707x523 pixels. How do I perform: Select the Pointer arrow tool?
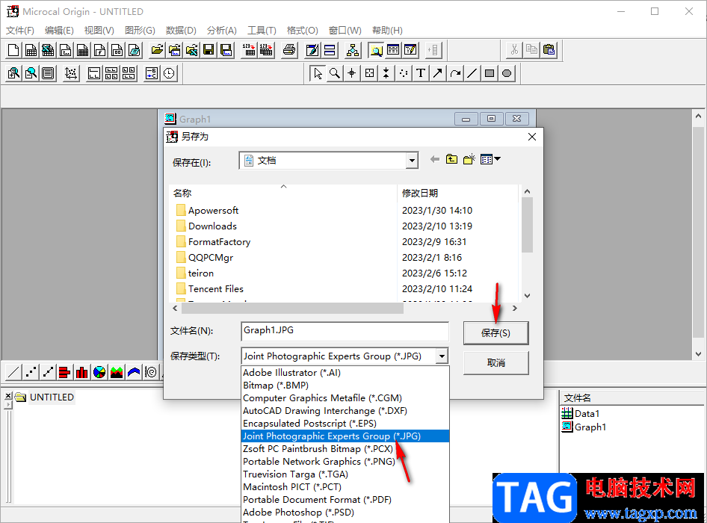point(318,73)
